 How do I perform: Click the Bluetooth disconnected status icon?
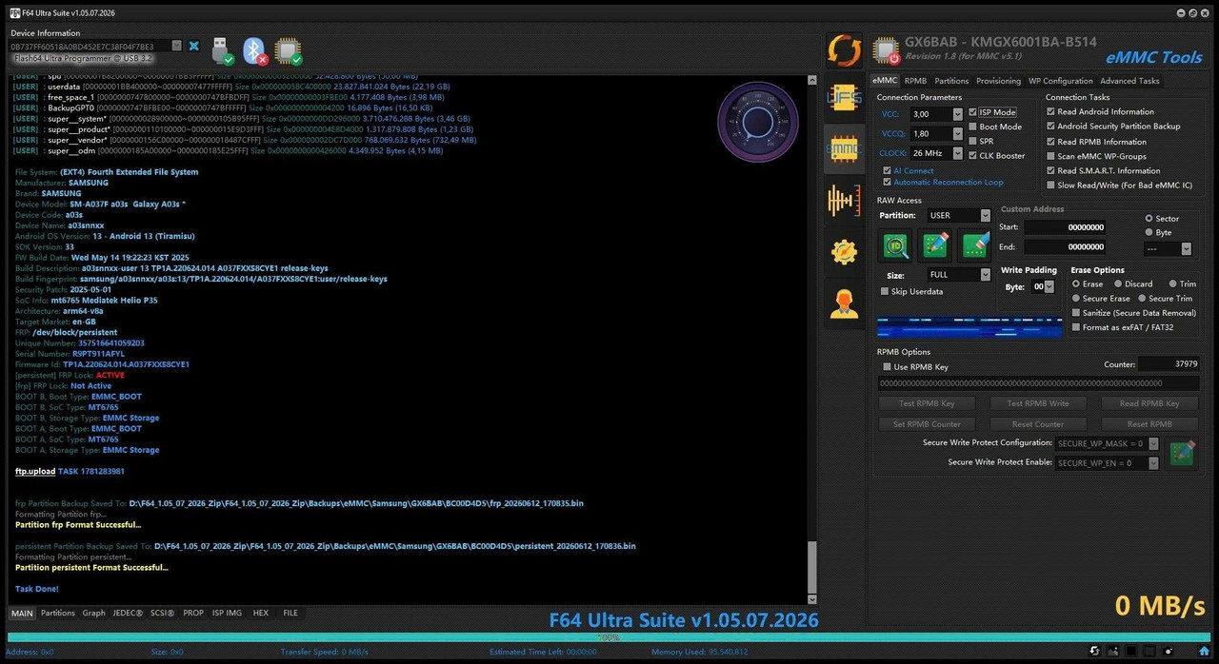(254, 51)
